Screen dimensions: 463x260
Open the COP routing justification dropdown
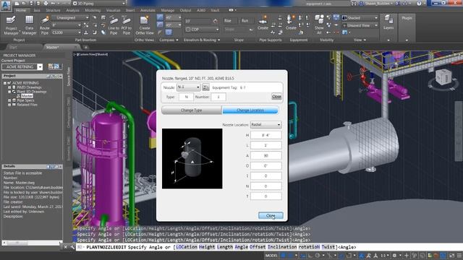pyautogui.click(x=203, y=30)
